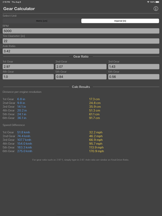Tap the gear ratio hint footnote
This screenshot has height=216, width=162.
(x=81, y=160)
